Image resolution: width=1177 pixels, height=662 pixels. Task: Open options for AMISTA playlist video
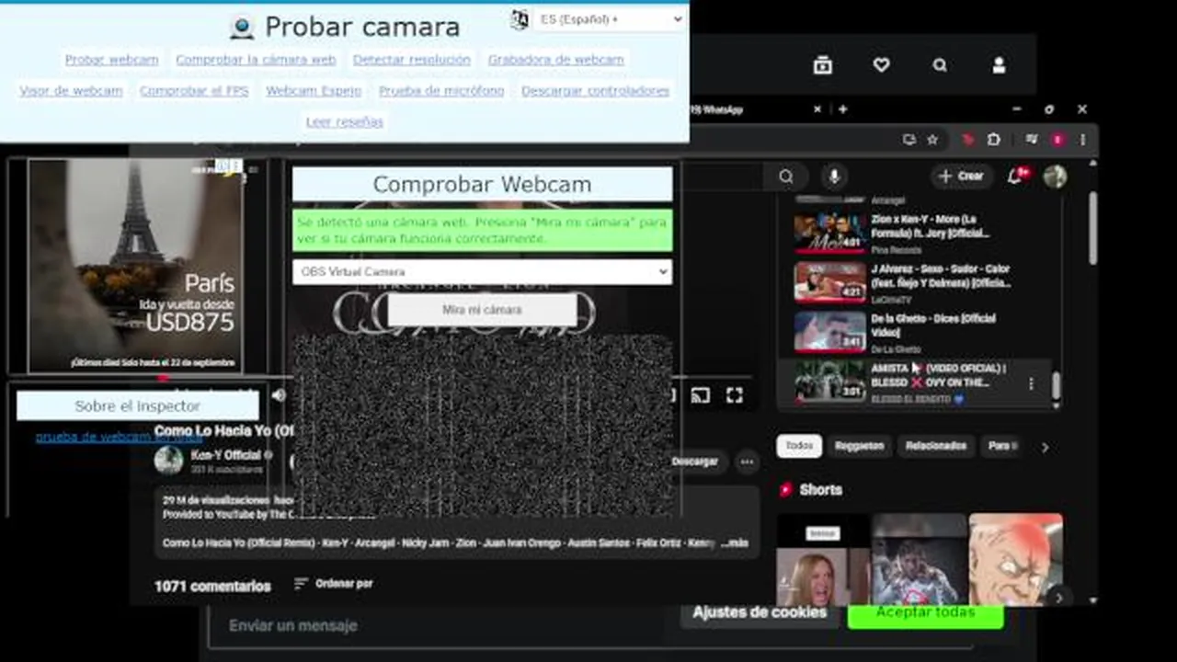point(1031,383)
